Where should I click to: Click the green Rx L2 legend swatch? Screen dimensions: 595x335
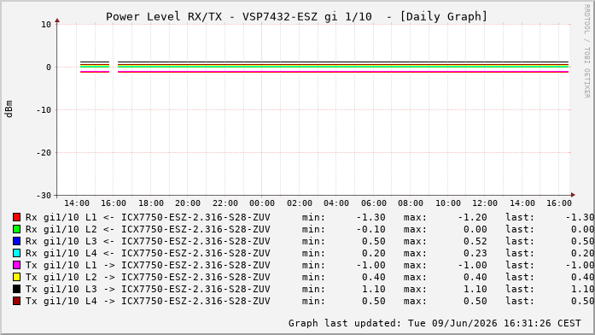(16, 229)
